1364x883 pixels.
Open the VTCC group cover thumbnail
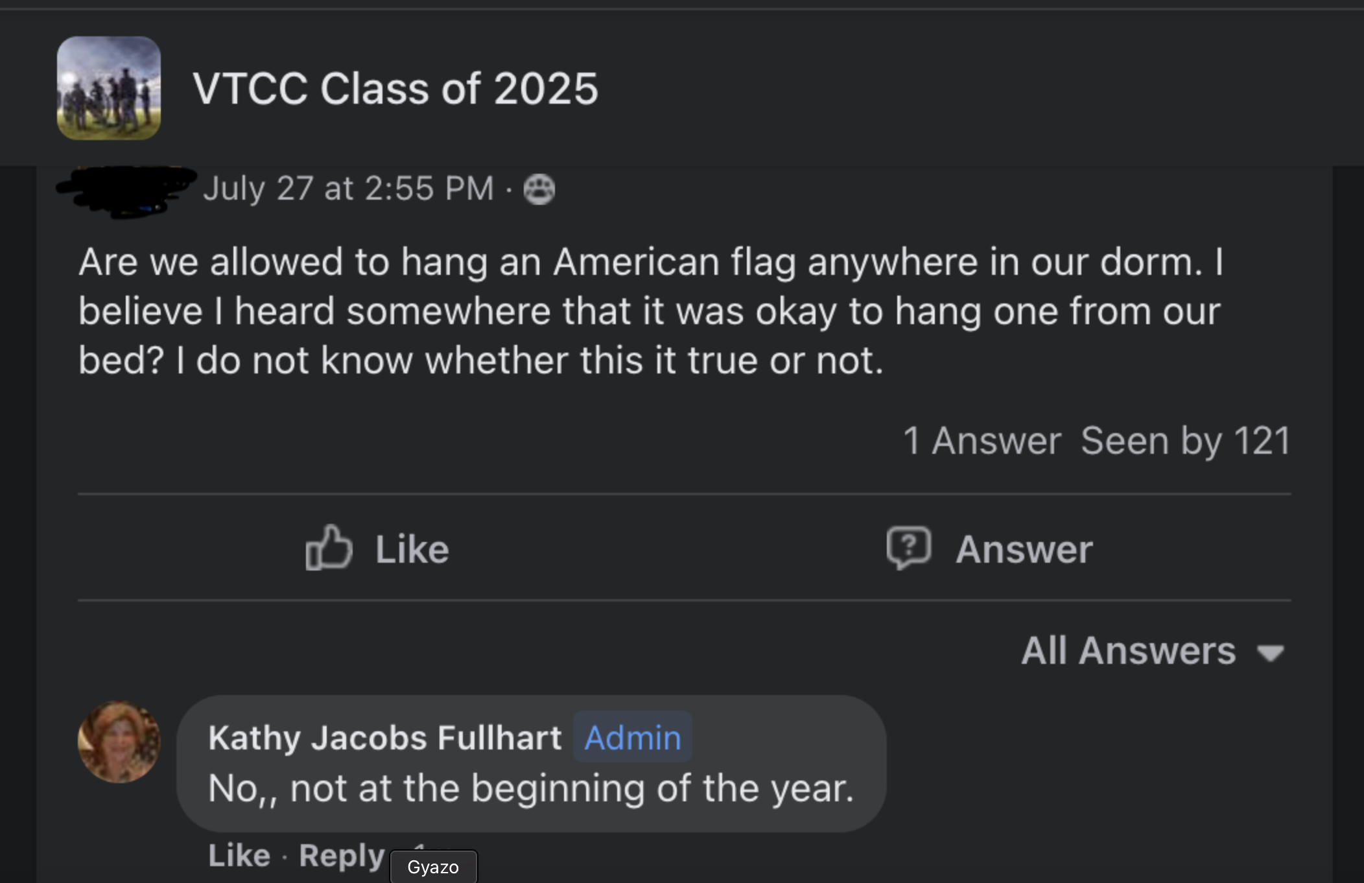pyautogui.click(x=109, y=88)
